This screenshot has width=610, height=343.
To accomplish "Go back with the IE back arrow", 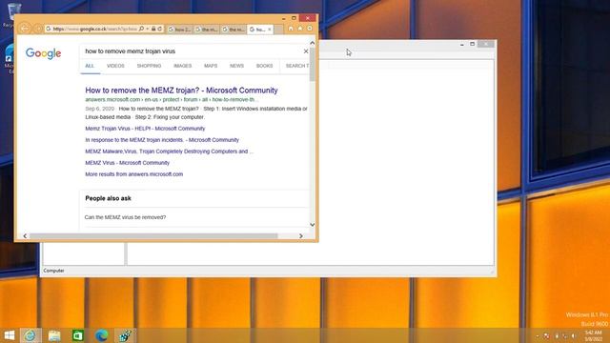I will pyautogui.click(x=25, y=29).
